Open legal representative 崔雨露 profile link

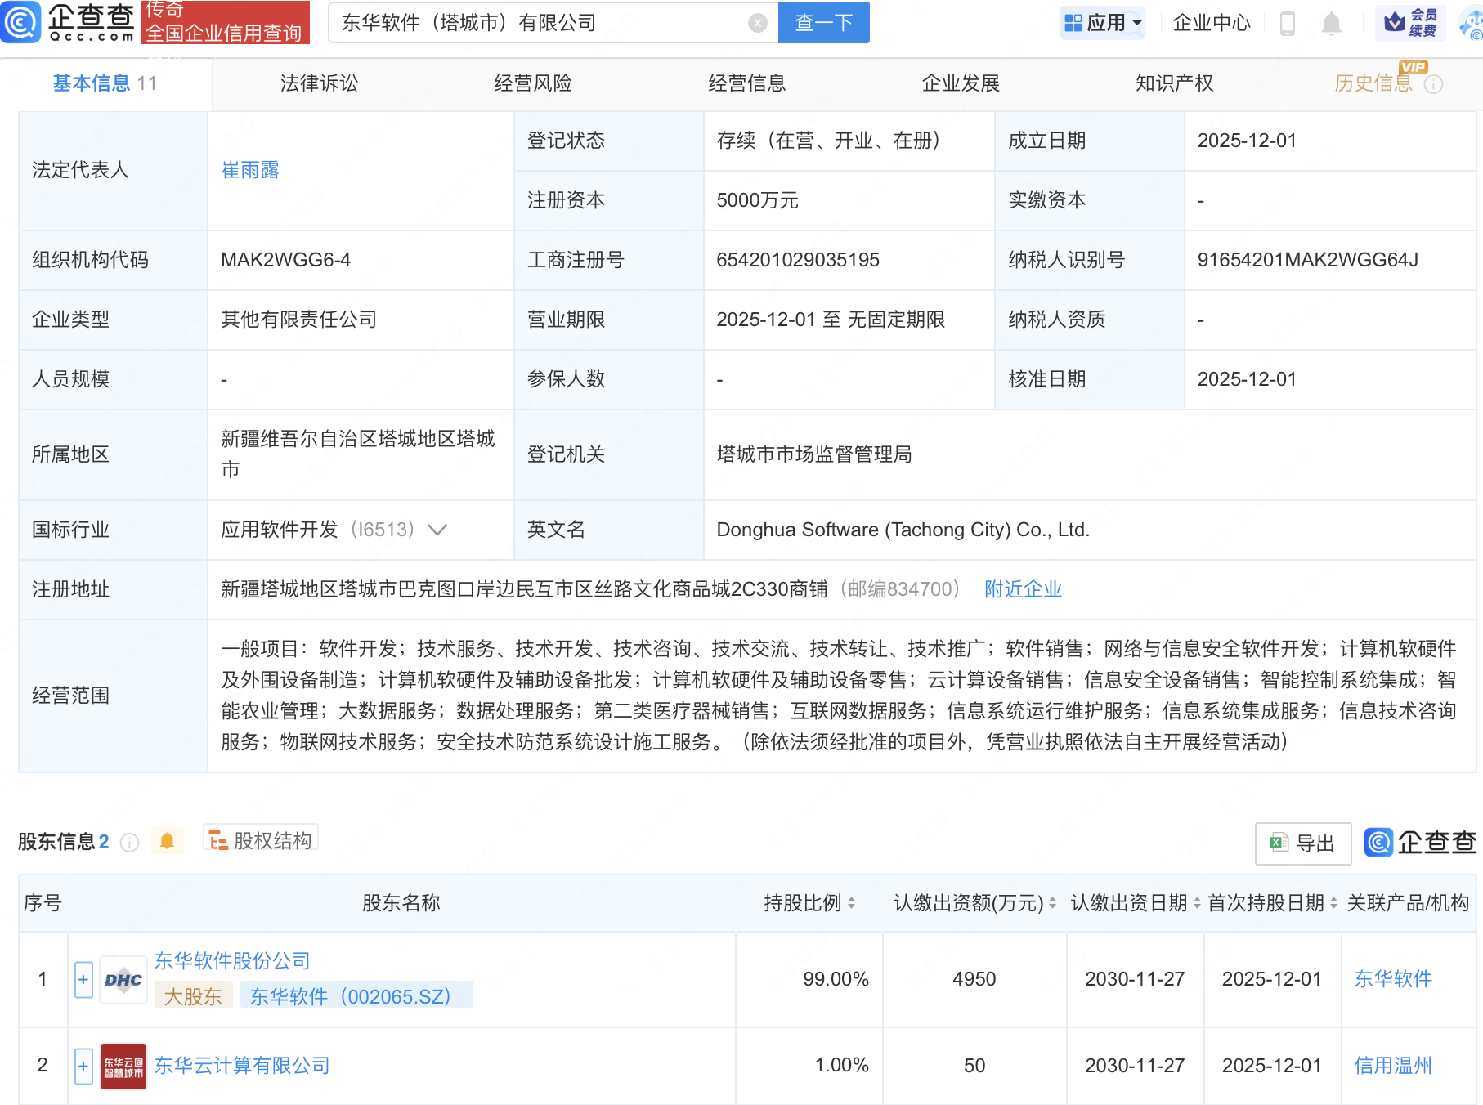251,170
